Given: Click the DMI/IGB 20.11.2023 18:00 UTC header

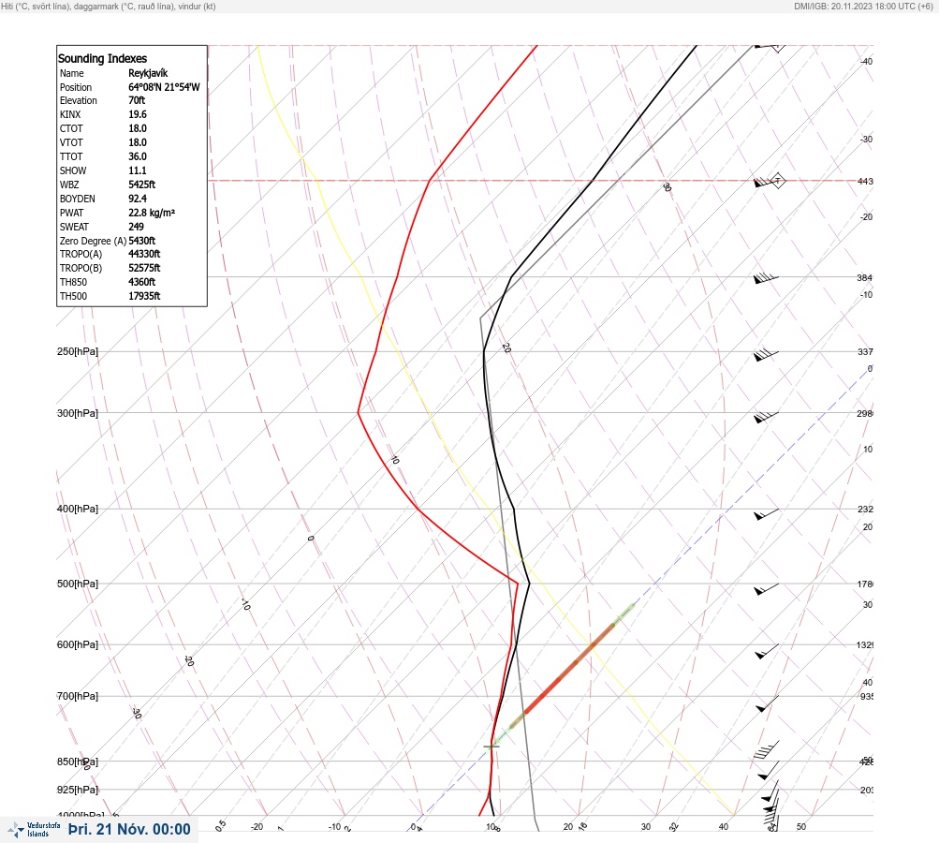Looking at the screenshot, I should coord(863,6).
